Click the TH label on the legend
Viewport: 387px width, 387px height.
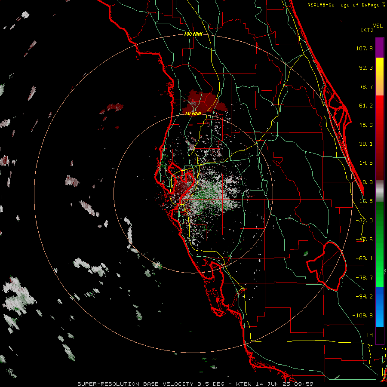click(x=369, y=335)
